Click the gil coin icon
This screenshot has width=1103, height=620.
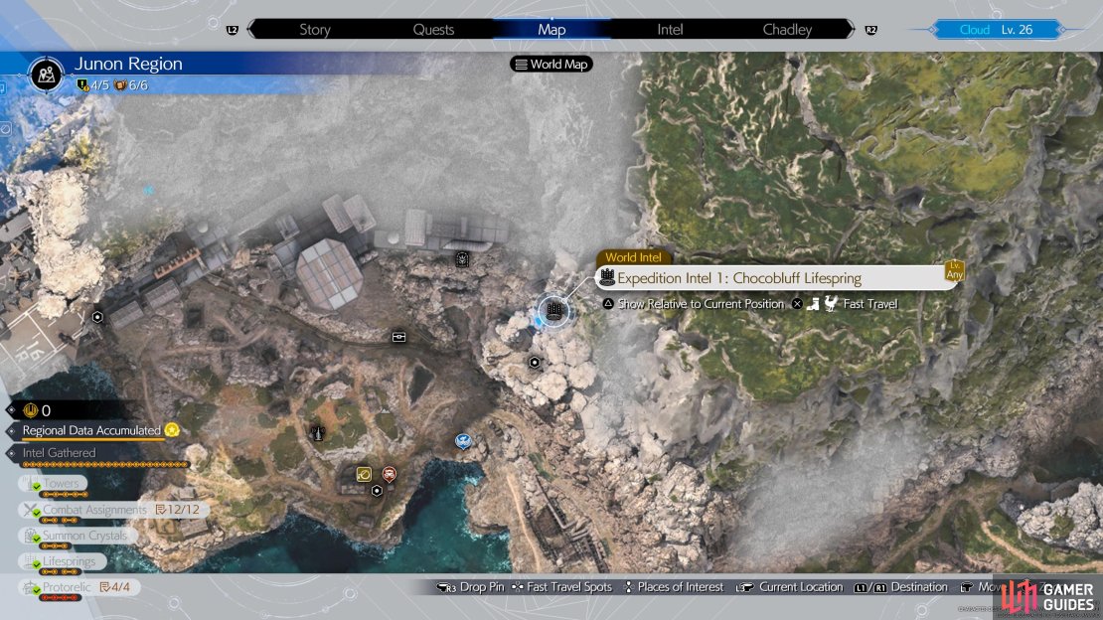pos(30,410)
